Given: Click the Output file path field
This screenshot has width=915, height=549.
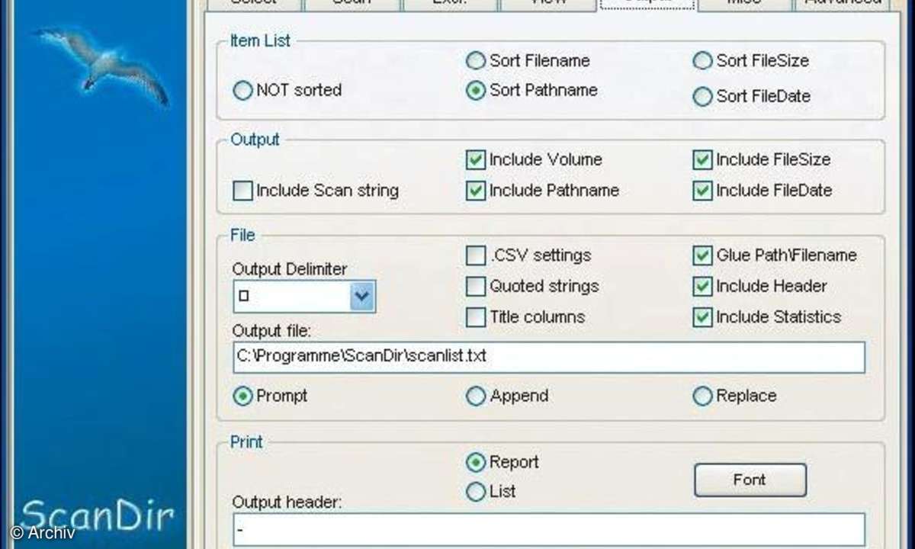Looking at the screenshot, I should [x=549, y=357].
